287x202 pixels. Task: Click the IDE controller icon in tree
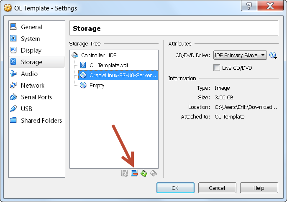click(75, 55)
